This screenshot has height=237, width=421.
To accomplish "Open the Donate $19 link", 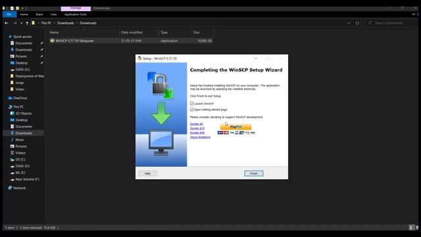I will [x=197, y=128].
